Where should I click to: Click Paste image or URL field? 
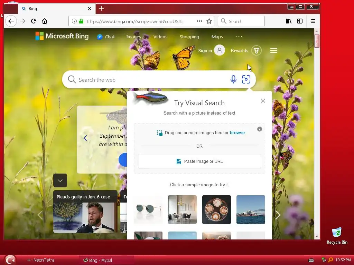coord(199,161)
